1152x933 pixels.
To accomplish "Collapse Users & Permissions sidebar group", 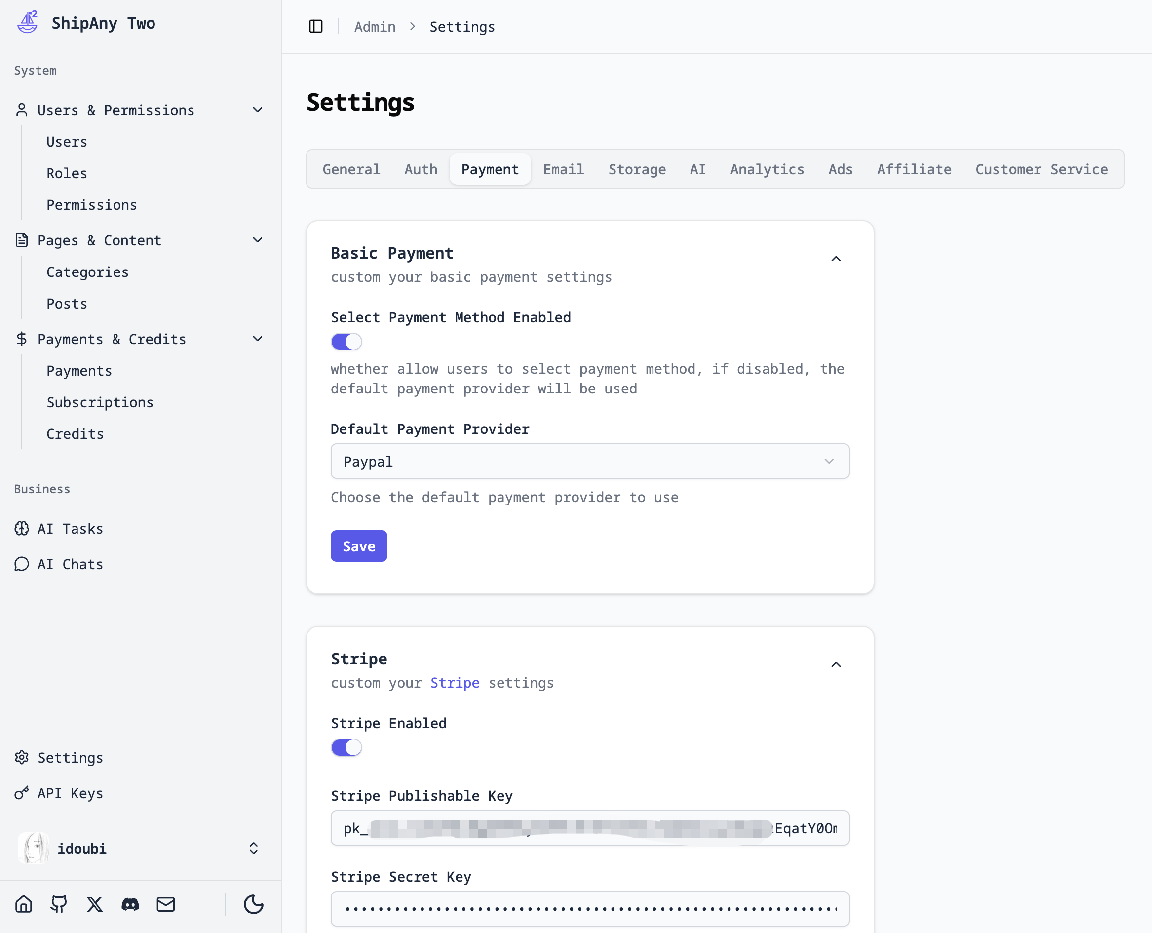I will coord(257,110).
